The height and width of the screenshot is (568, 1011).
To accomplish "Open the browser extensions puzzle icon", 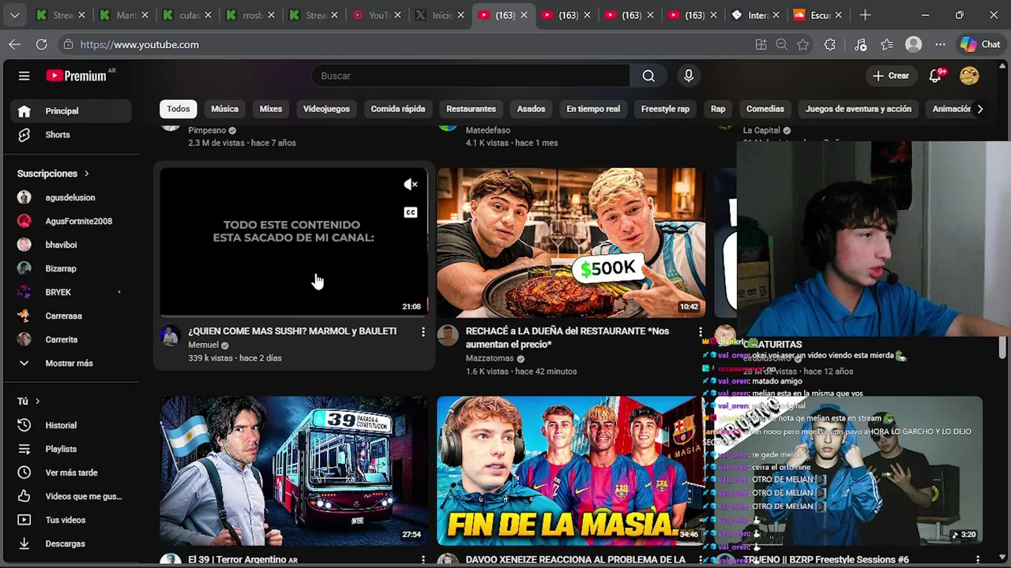I will [829, 45].
